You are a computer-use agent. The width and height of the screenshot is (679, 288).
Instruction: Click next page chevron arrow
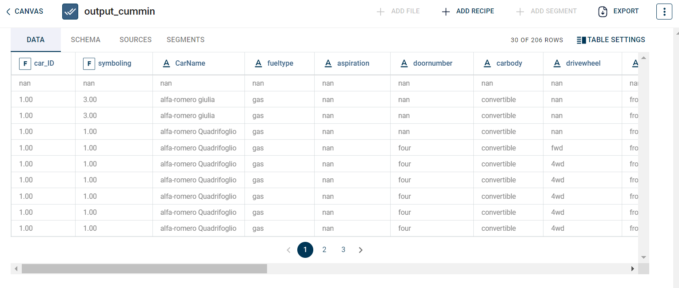(x=361, y=250)
